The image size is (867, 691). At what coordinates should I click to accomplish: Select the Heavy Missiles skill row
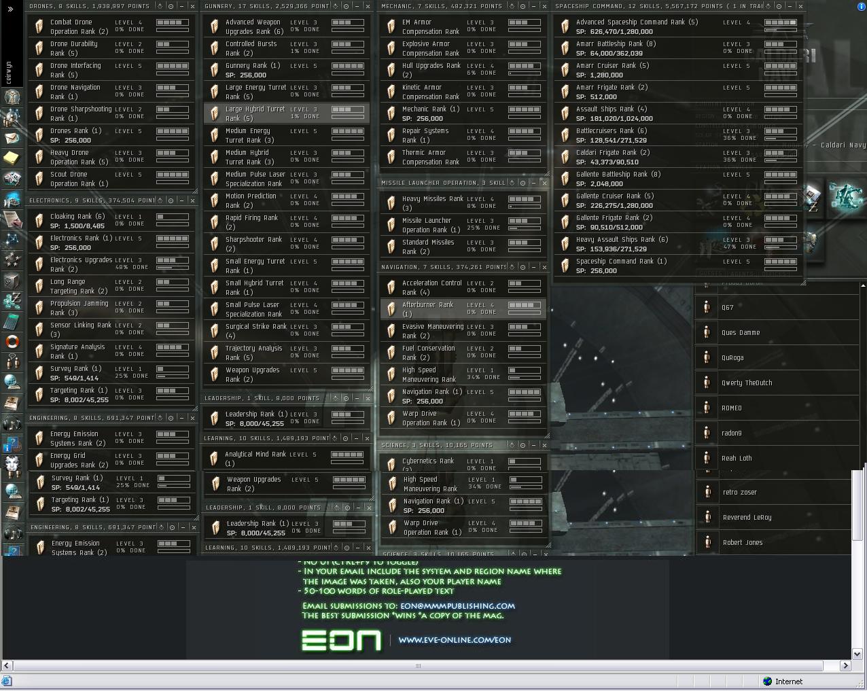point(463,203)
